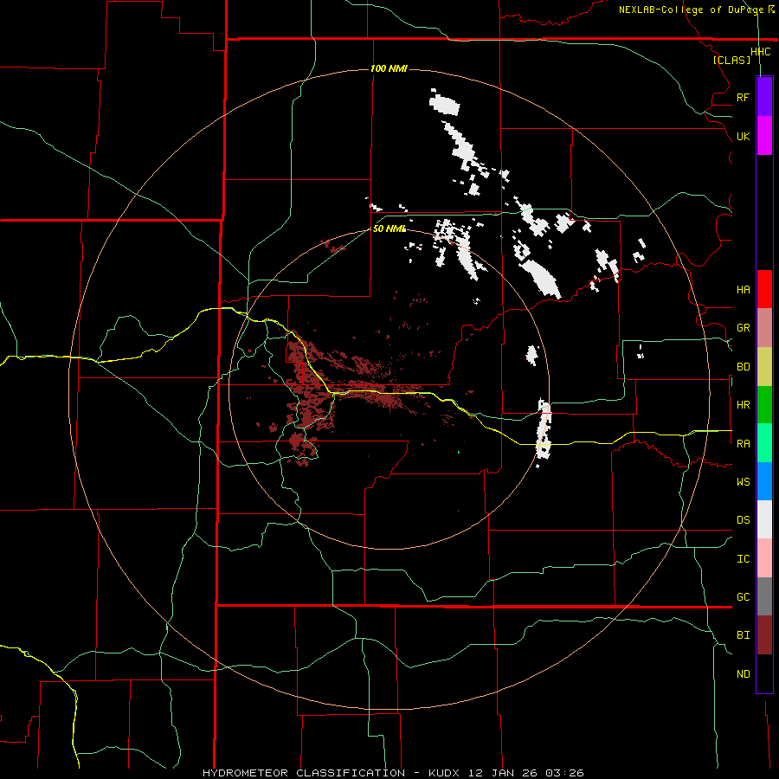Click the WS legend label

[x=744, y=482]
